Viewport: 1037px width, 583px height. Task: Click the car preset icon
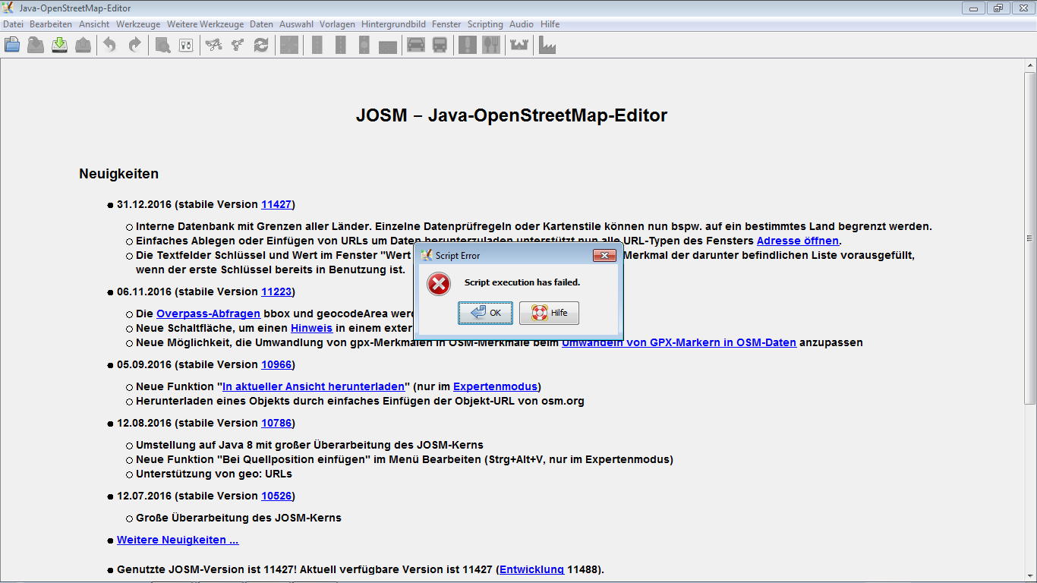coord(415,46)
